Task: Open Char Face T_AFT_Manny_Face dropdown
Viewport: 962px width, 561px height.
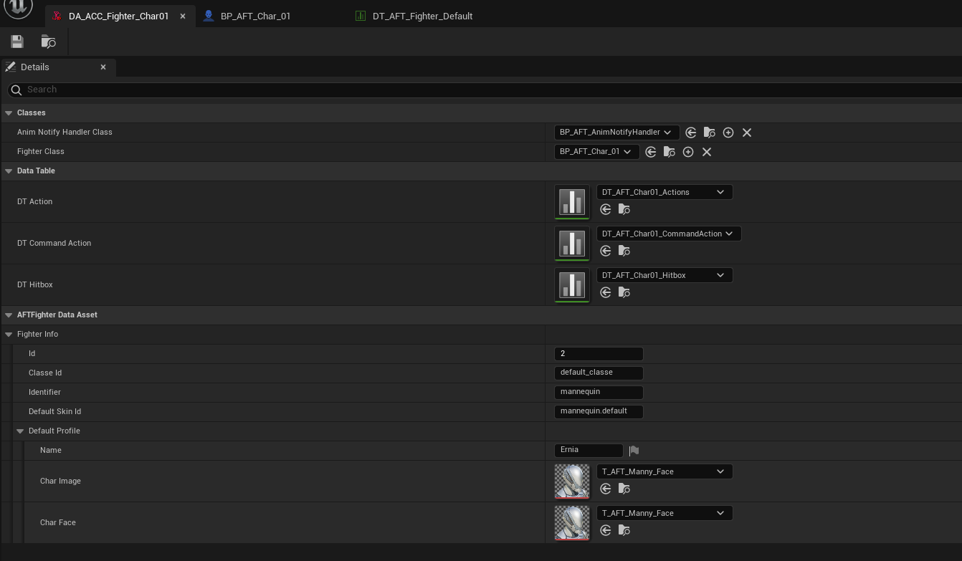Action: click(665, 513)
